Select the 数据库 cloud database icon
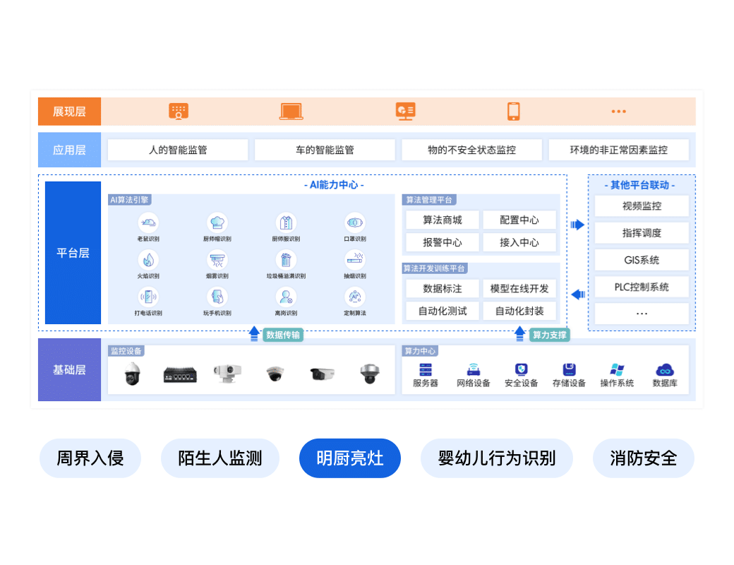Viewport: 734px width, 565px height. [x=665, y=369]
